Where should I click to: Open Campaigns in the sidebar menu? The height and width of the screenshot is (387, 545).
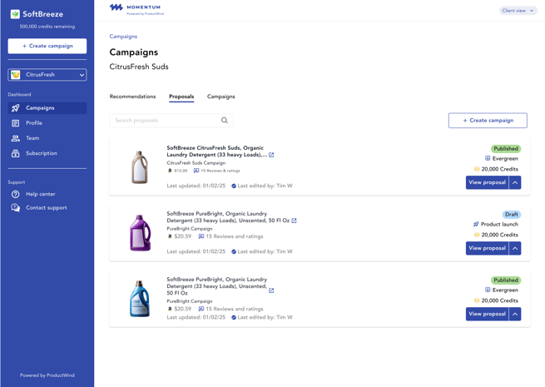pos(47,108)
